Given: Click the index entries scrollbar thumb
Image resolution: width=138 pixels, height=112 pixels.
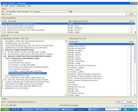Looking at the screenshot, I should [135, 54].
